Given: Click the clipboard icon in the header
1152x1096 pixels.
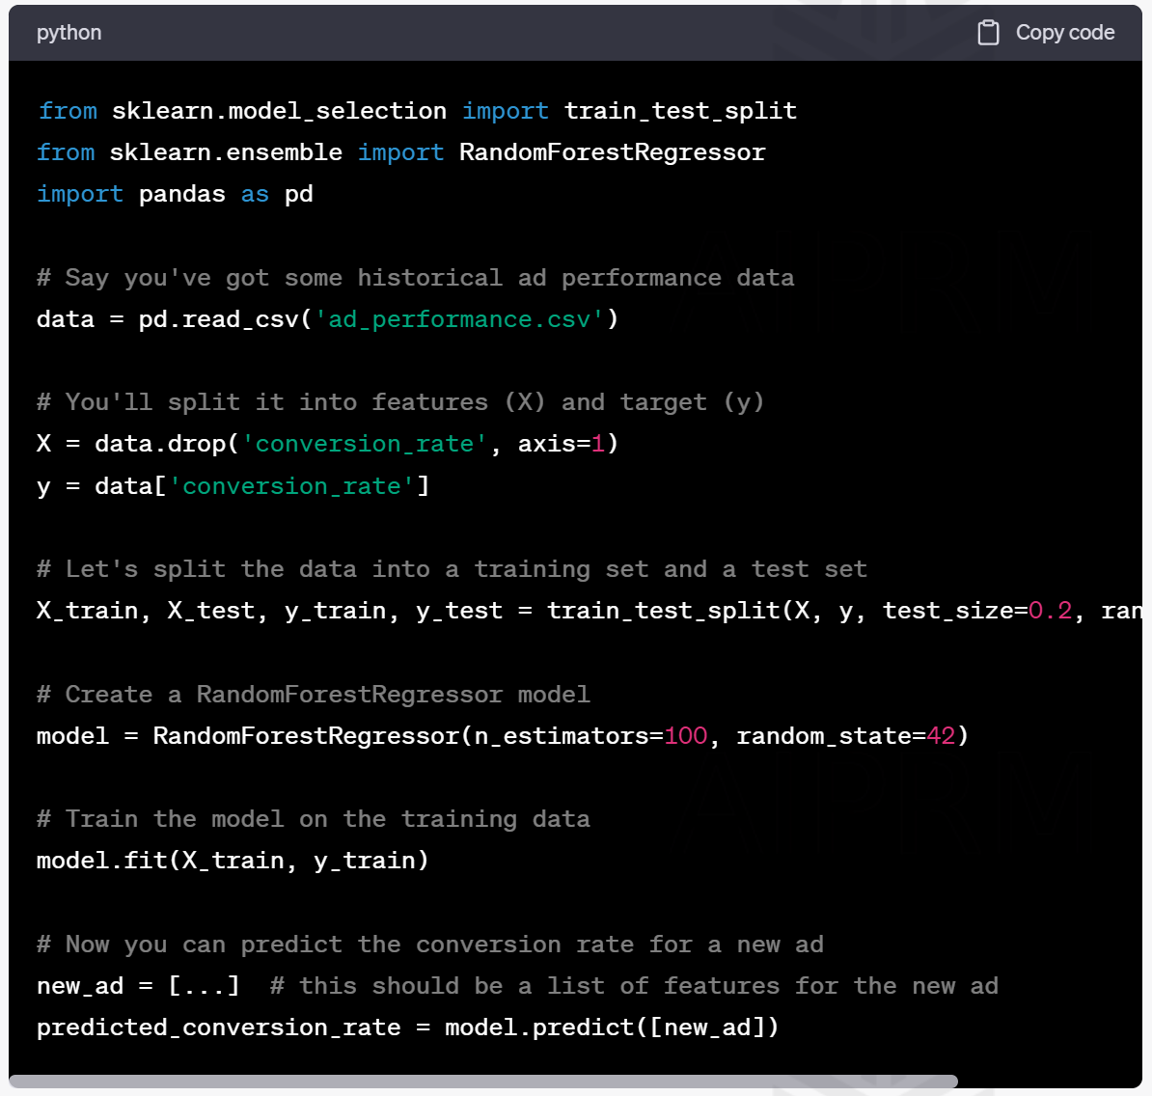Looking at the screenshot, I should click(x=988, y=33).
